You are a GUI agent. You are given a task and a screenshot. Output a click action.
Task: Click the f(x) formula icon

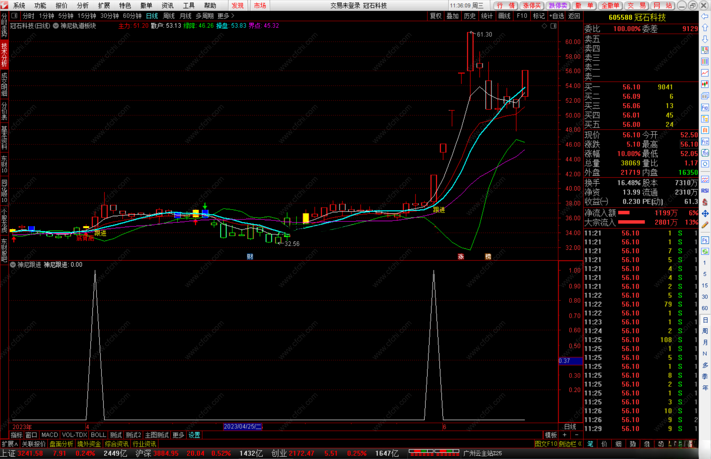(705, 153)
